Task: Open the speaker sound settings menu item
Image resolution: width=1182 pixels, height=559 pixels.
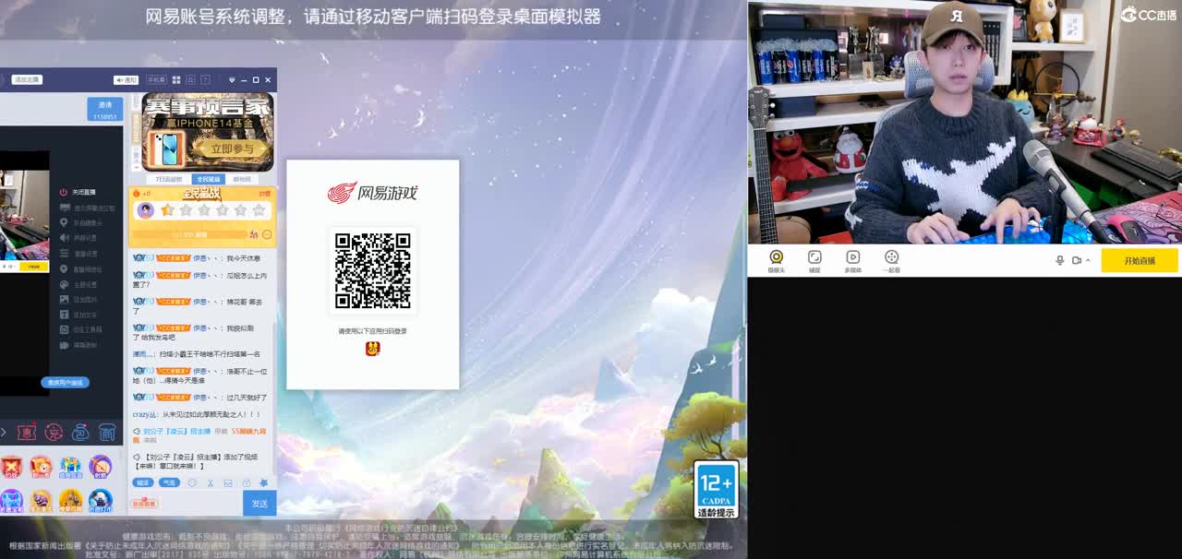Action: 78,238
